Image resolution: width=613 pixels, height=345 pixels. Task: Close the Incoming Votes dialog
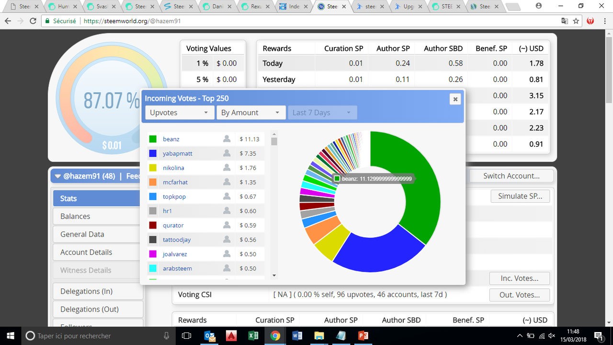455,99
